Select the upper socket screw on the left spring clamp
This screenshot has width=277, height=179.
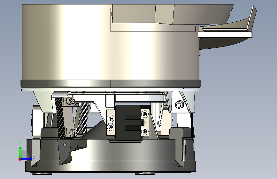[x=70, y=101]
